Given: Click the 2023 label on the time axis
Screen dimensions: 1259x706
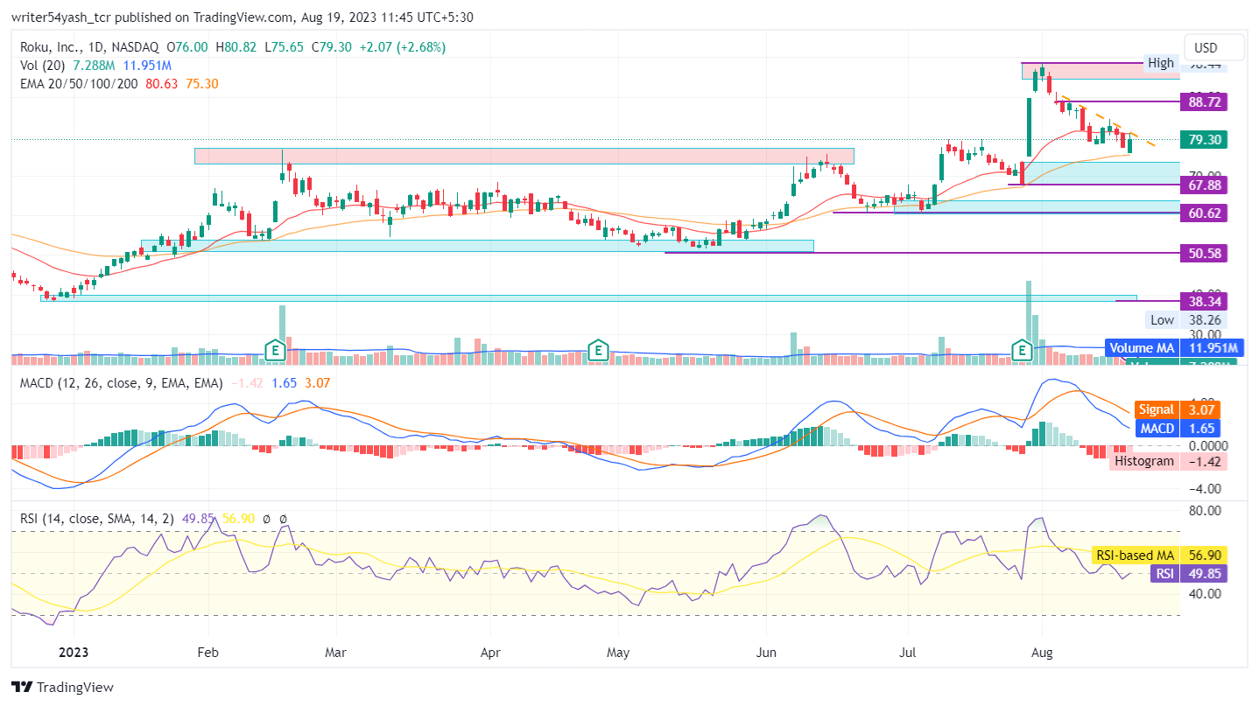Looking at the screenshot, I should click(74, 652).
